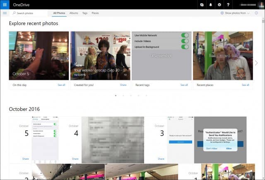Select the second carousel page dot
Image resolution: width=265 pixels, height=180 pixels.
[x=123, y=95]
